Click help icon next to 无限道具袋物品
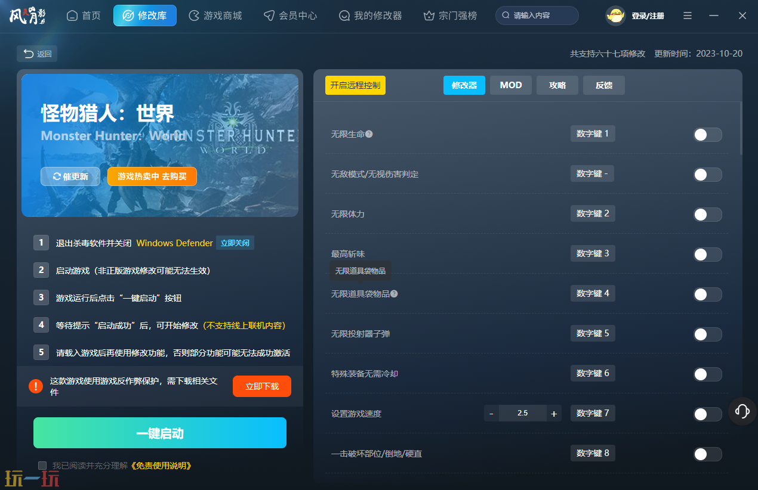 pyautogui.click(x=394, y=294)
